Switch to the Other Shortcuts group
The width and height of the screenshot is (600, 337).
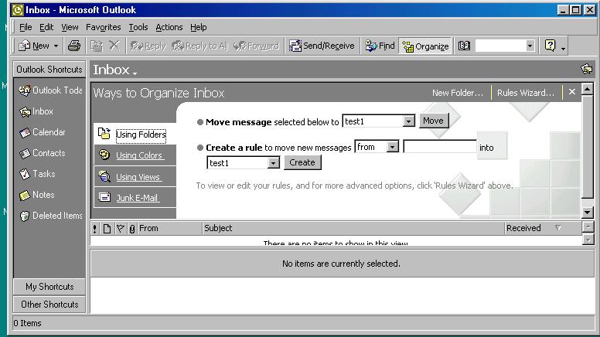coord(49,305)
